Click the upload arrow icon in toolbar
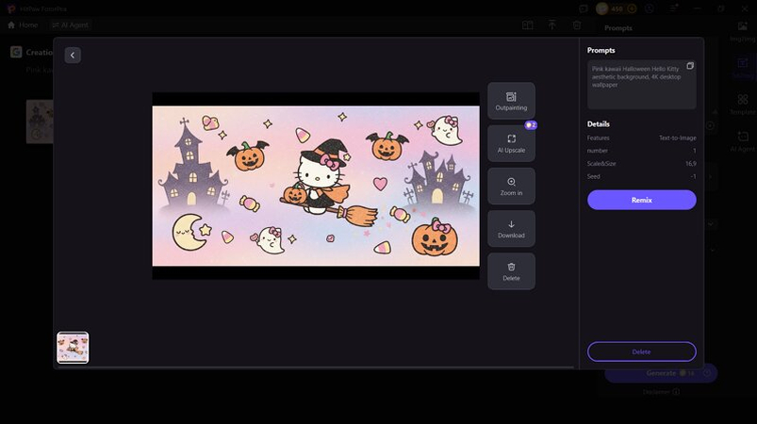757x424 pixels. pyautogui.click(x=551, y=25)
